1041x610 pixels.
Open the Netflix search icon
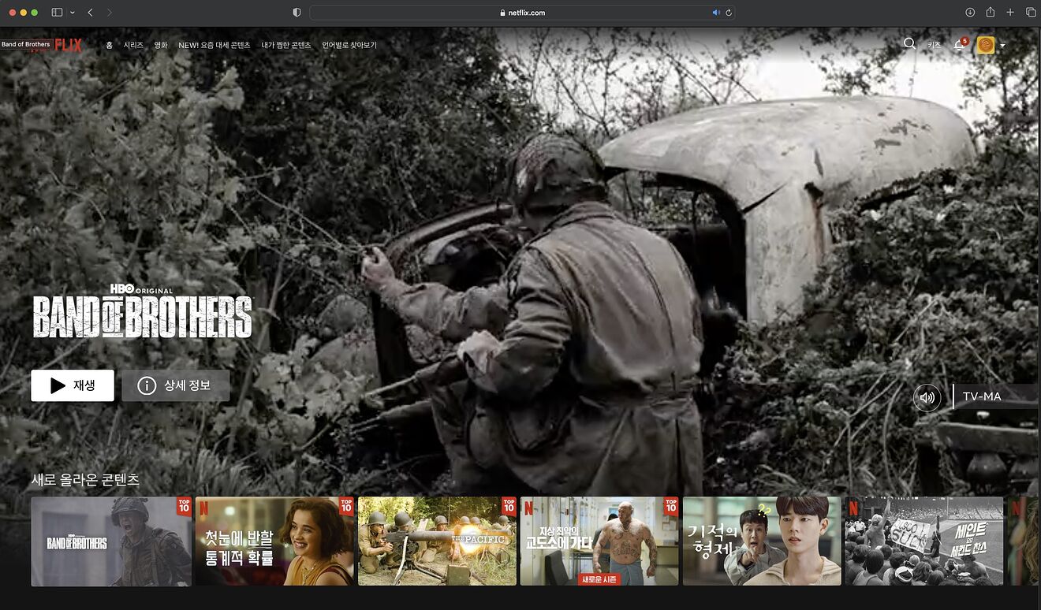(909, 44)
